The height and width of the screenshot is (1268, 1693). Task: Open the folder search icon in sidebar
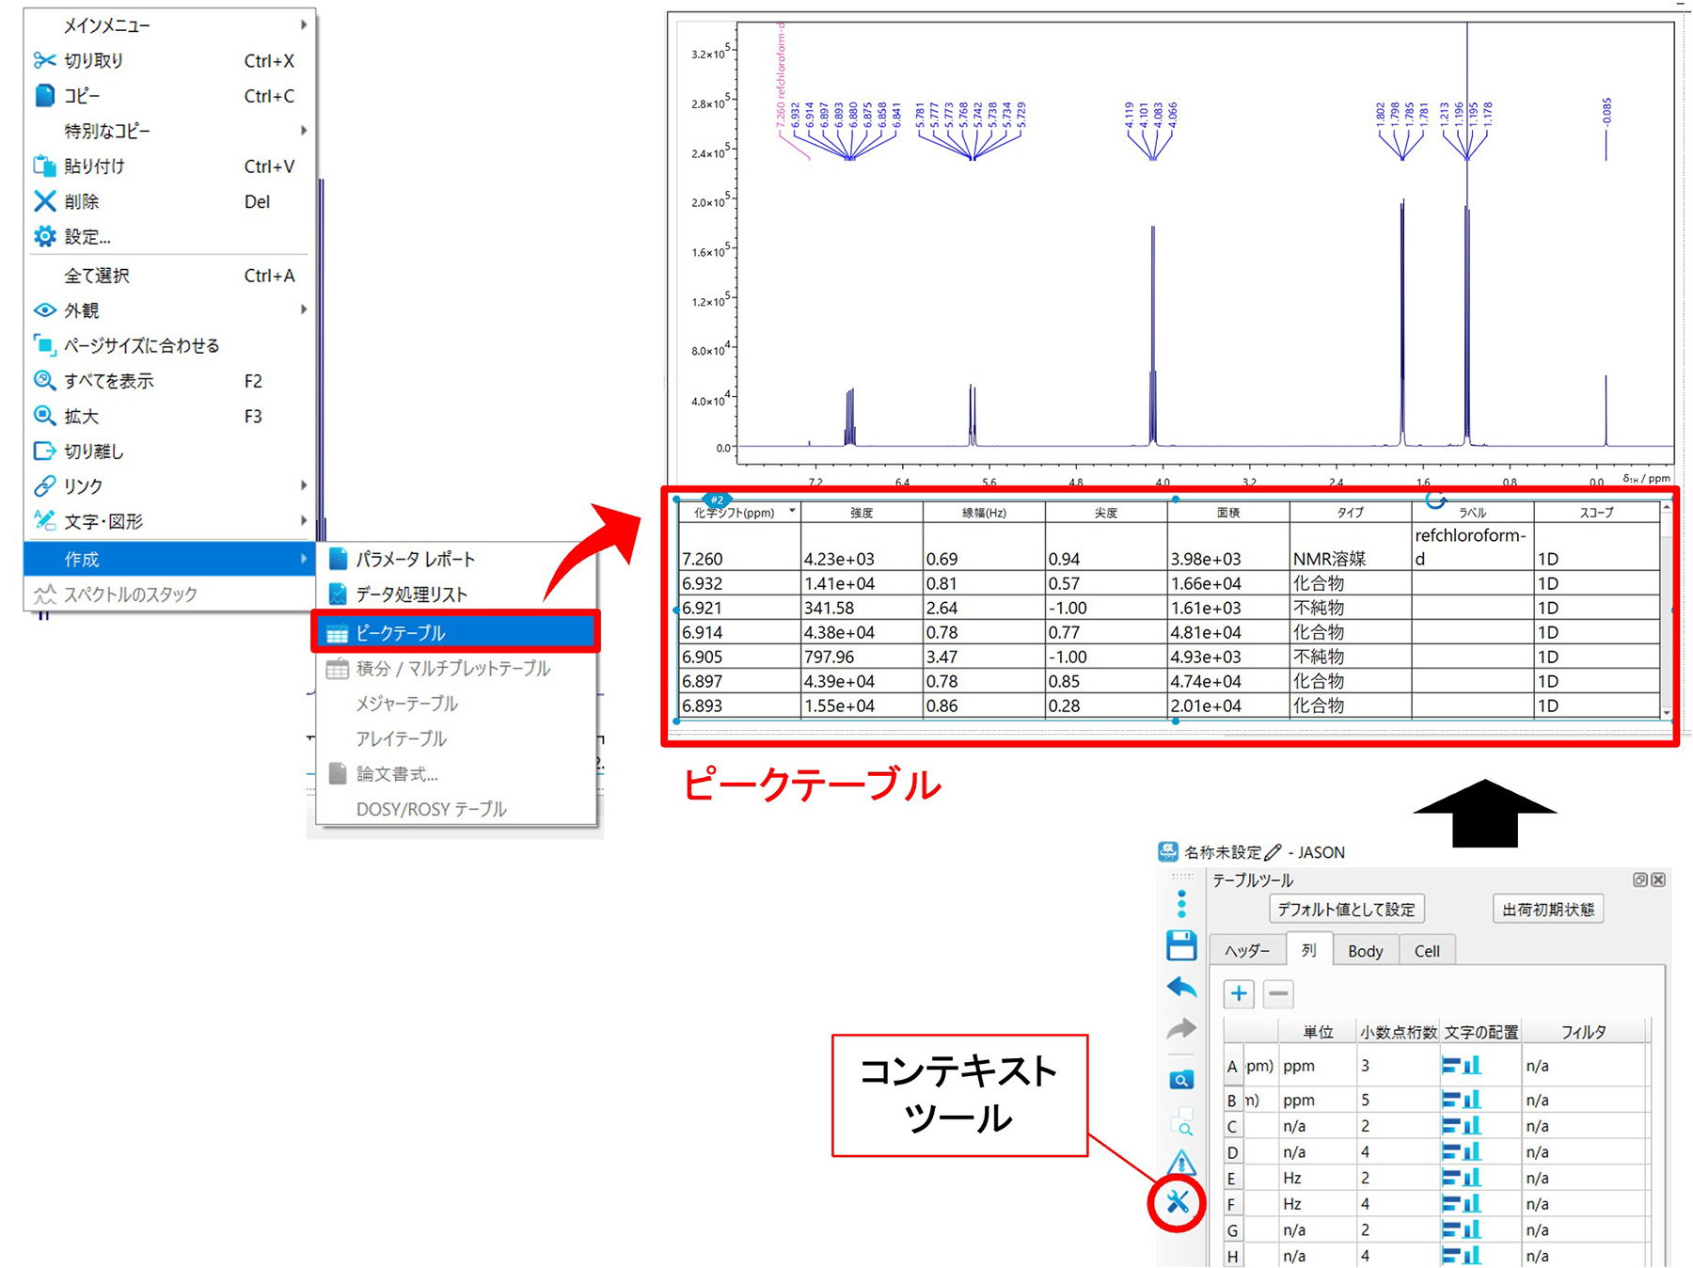pyautogui.click(x=1180, y=1080)
